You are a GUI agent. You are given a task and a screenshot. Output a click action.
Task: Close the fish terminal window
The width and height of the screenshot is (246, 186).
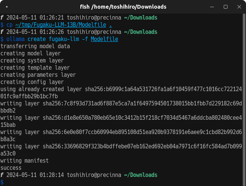coord(239,7)
